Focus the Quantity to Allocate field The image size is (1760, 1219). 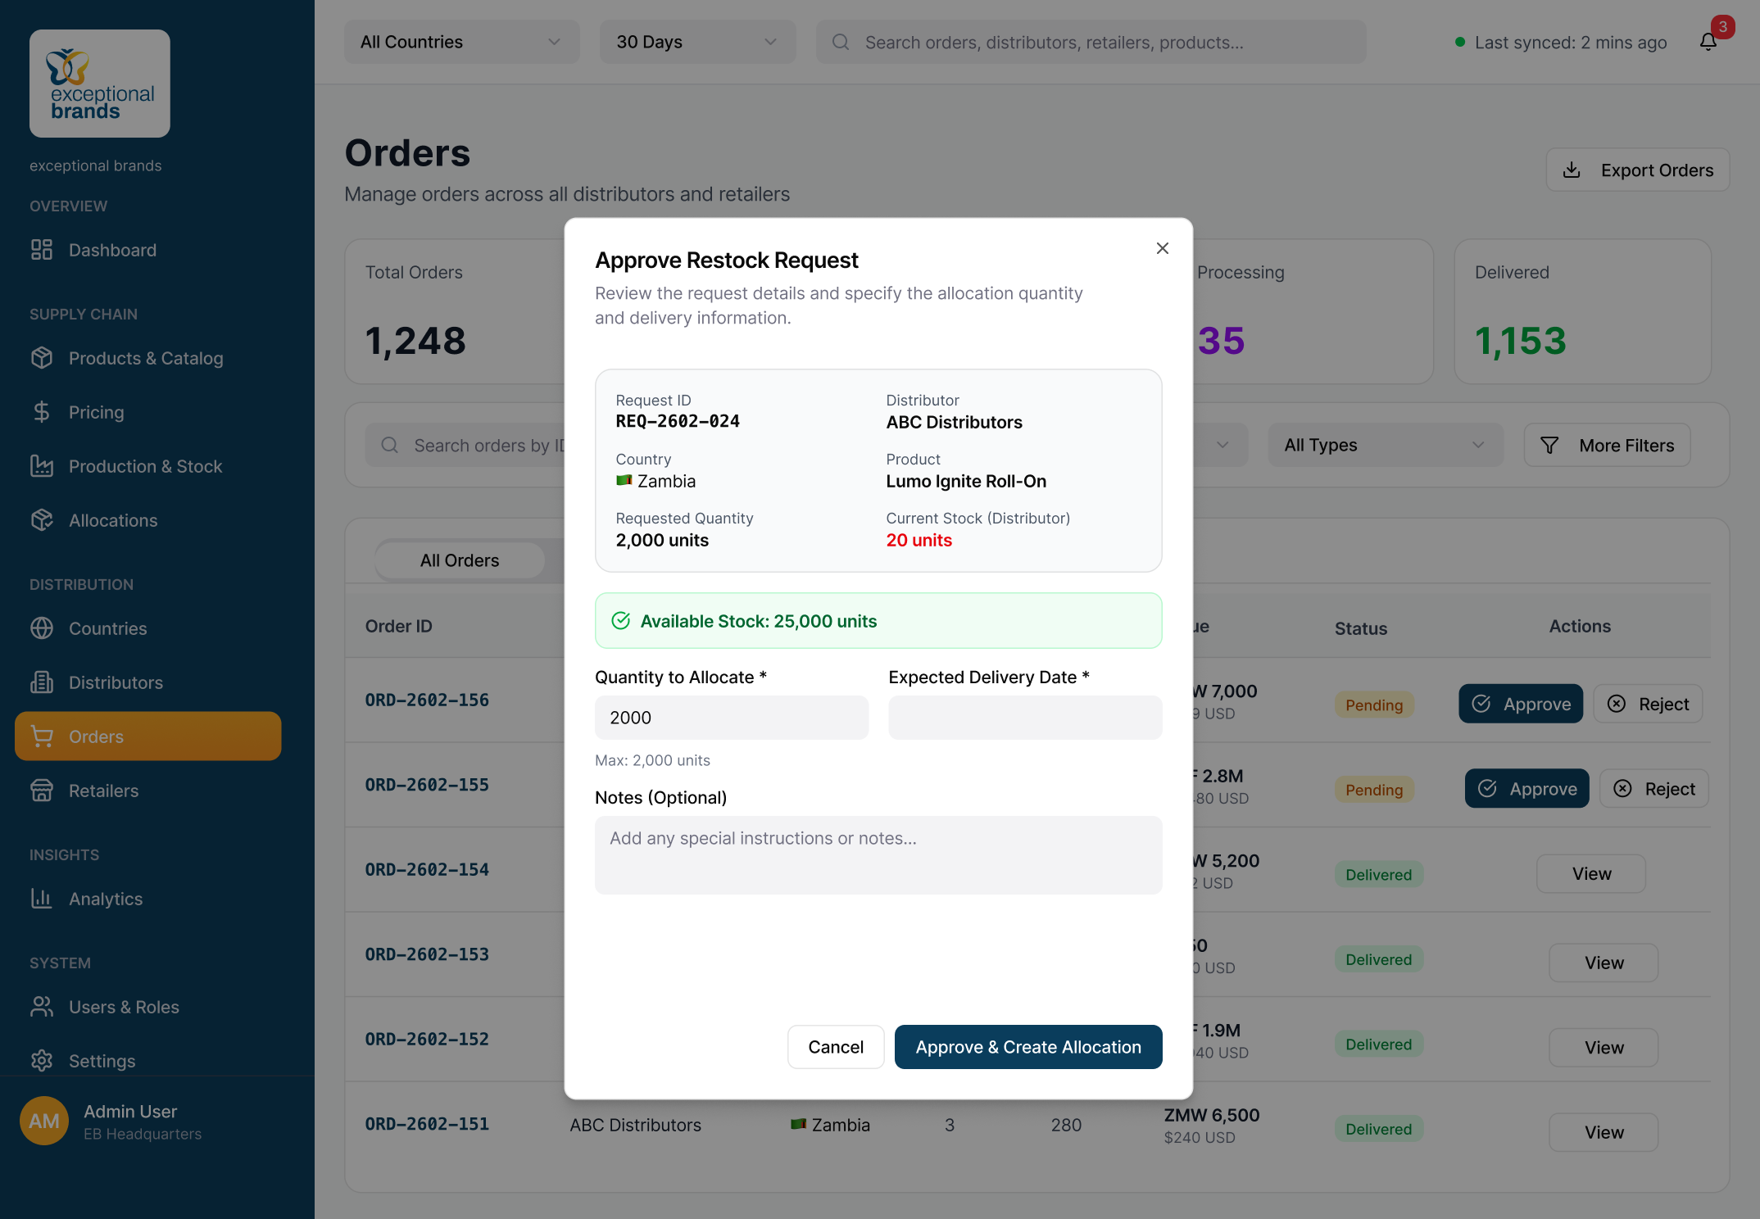[x=731, y=718]
